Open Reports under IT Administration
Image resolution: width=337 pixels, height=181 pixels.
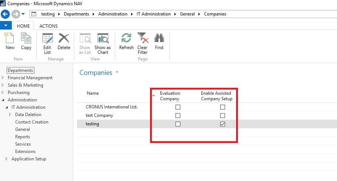22,137
